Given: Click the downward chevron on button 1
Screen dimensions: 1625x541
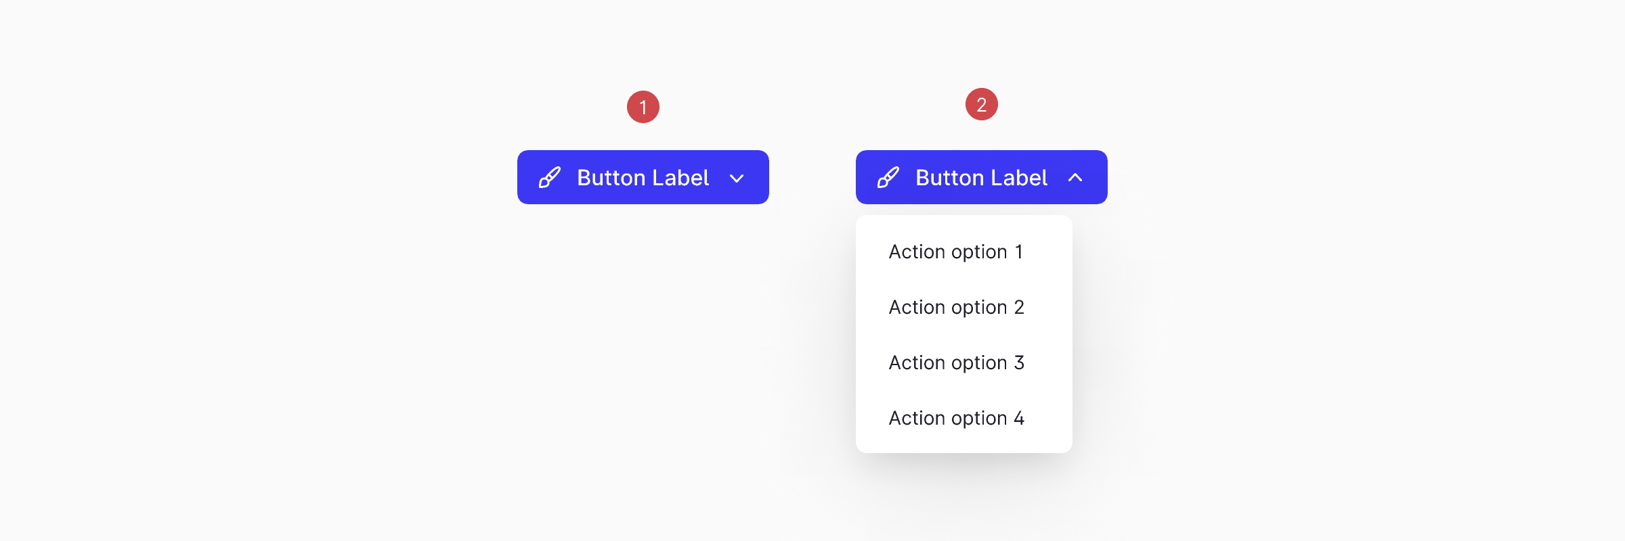Looking at the screenshot, I should (737, 178).
